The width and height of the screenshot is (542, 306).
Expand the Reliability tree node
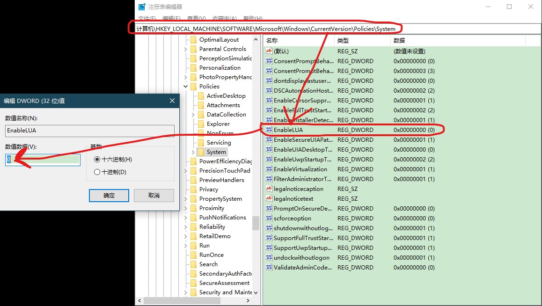click(x=186, y=227)
